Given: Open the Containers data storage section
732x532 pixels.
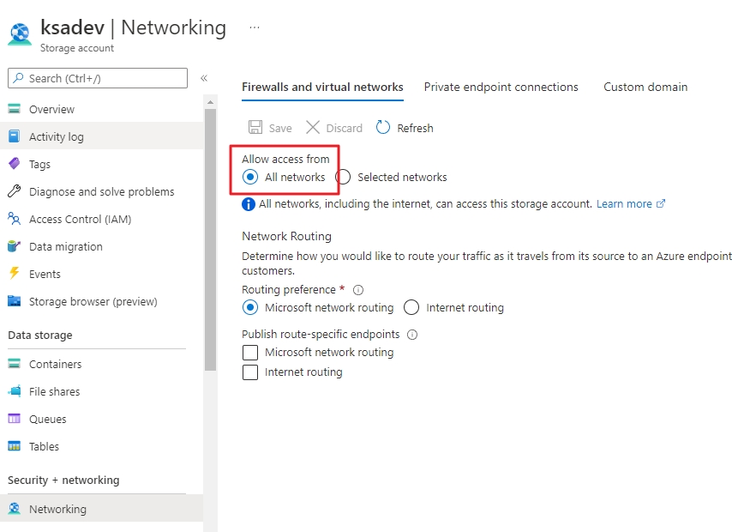Looking at the screenshot, I should click(53, 364).
